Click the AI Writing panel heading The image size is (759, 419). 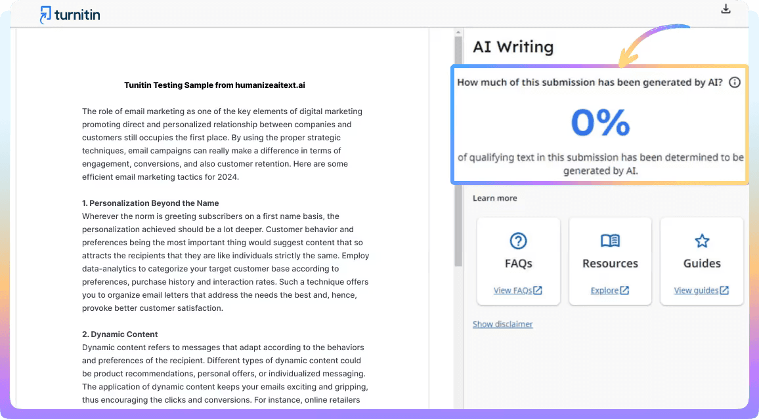pos(513,47)
